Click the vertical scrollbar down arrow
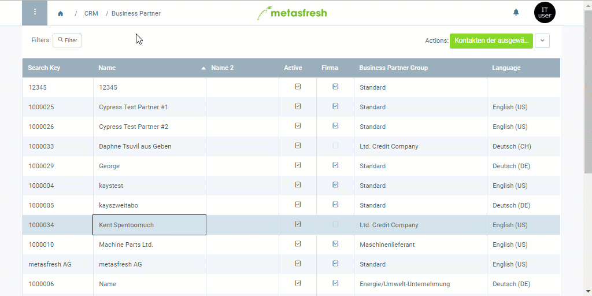 click(587, 291)
